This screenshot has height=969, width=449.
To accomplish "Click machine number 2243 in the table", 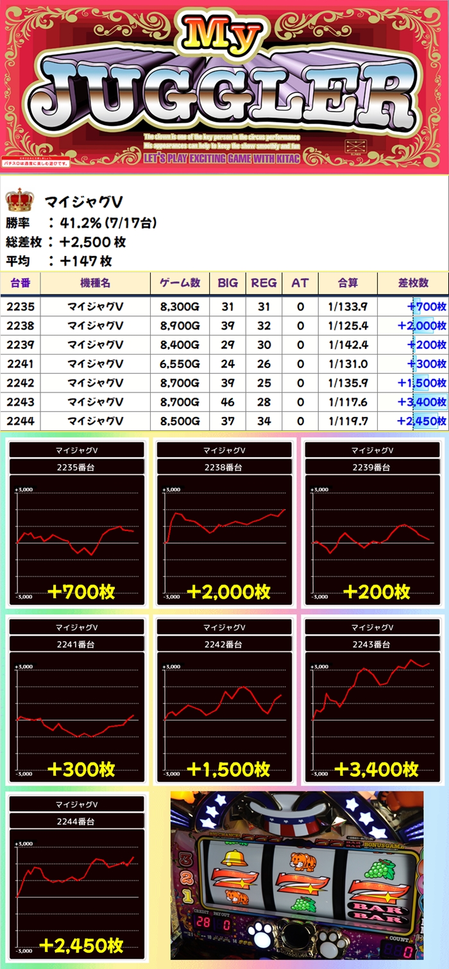I will [x=21, y=402].
